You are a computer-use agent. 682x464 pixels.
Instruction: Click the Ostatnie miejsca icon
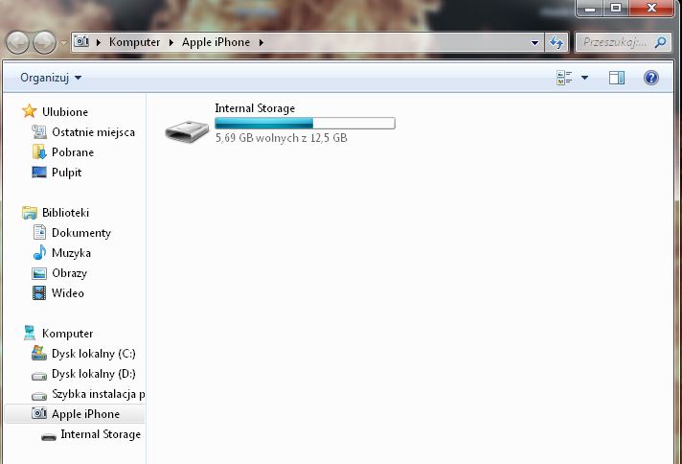[39, 132]
